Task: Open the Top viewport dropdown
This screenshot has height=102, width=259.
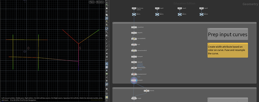Action: coord(92,2)
